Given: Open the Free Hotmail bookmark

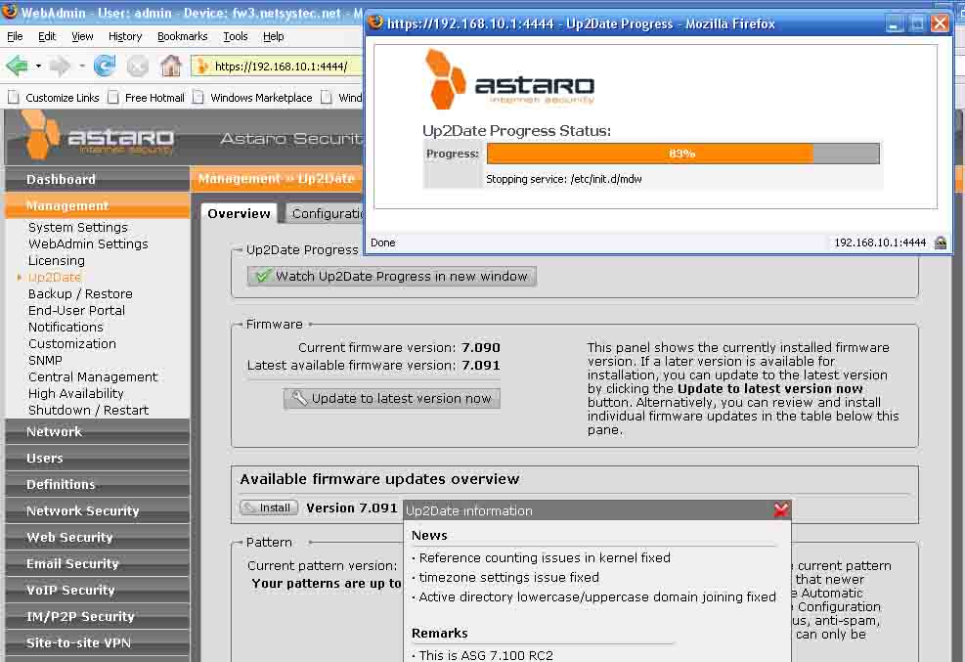Looking at the screenshot, I should tap(147, 97).
